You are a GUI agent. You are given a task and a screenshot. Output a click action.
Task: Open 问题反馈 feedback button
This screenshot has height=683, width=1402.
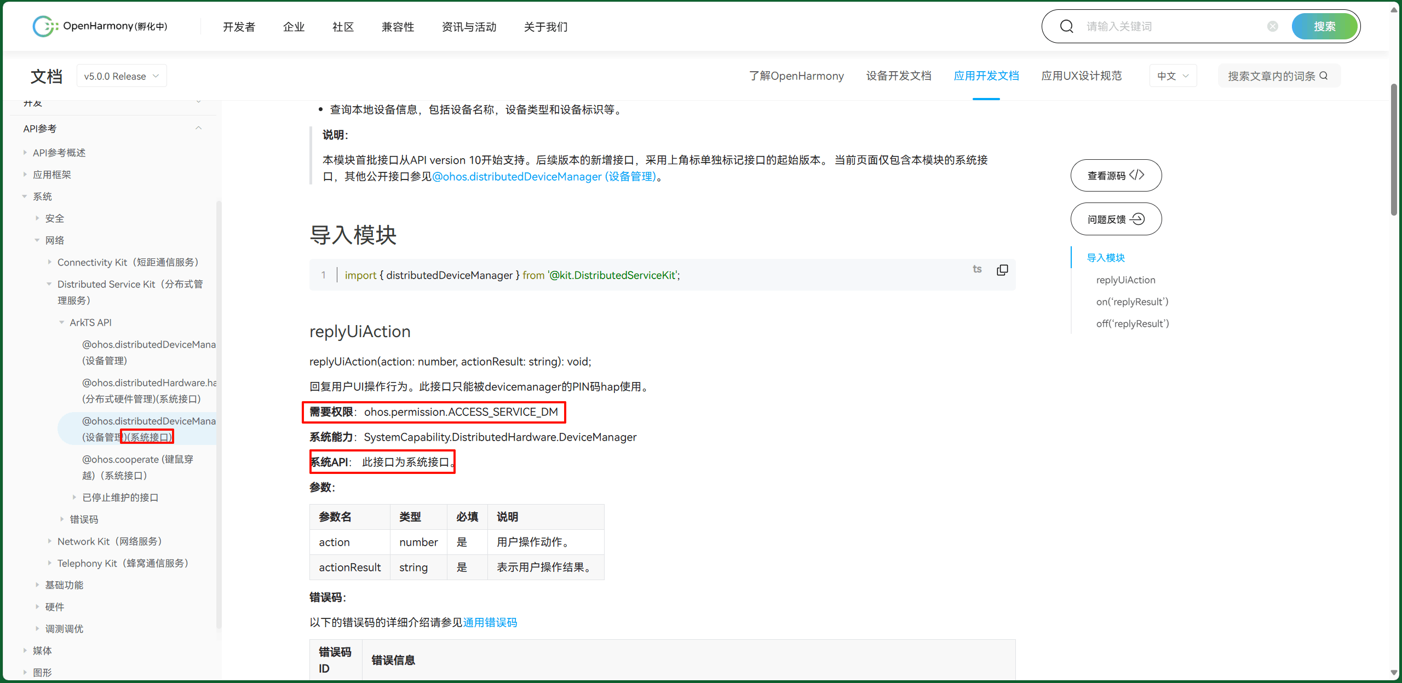[x=1116, y=219]
